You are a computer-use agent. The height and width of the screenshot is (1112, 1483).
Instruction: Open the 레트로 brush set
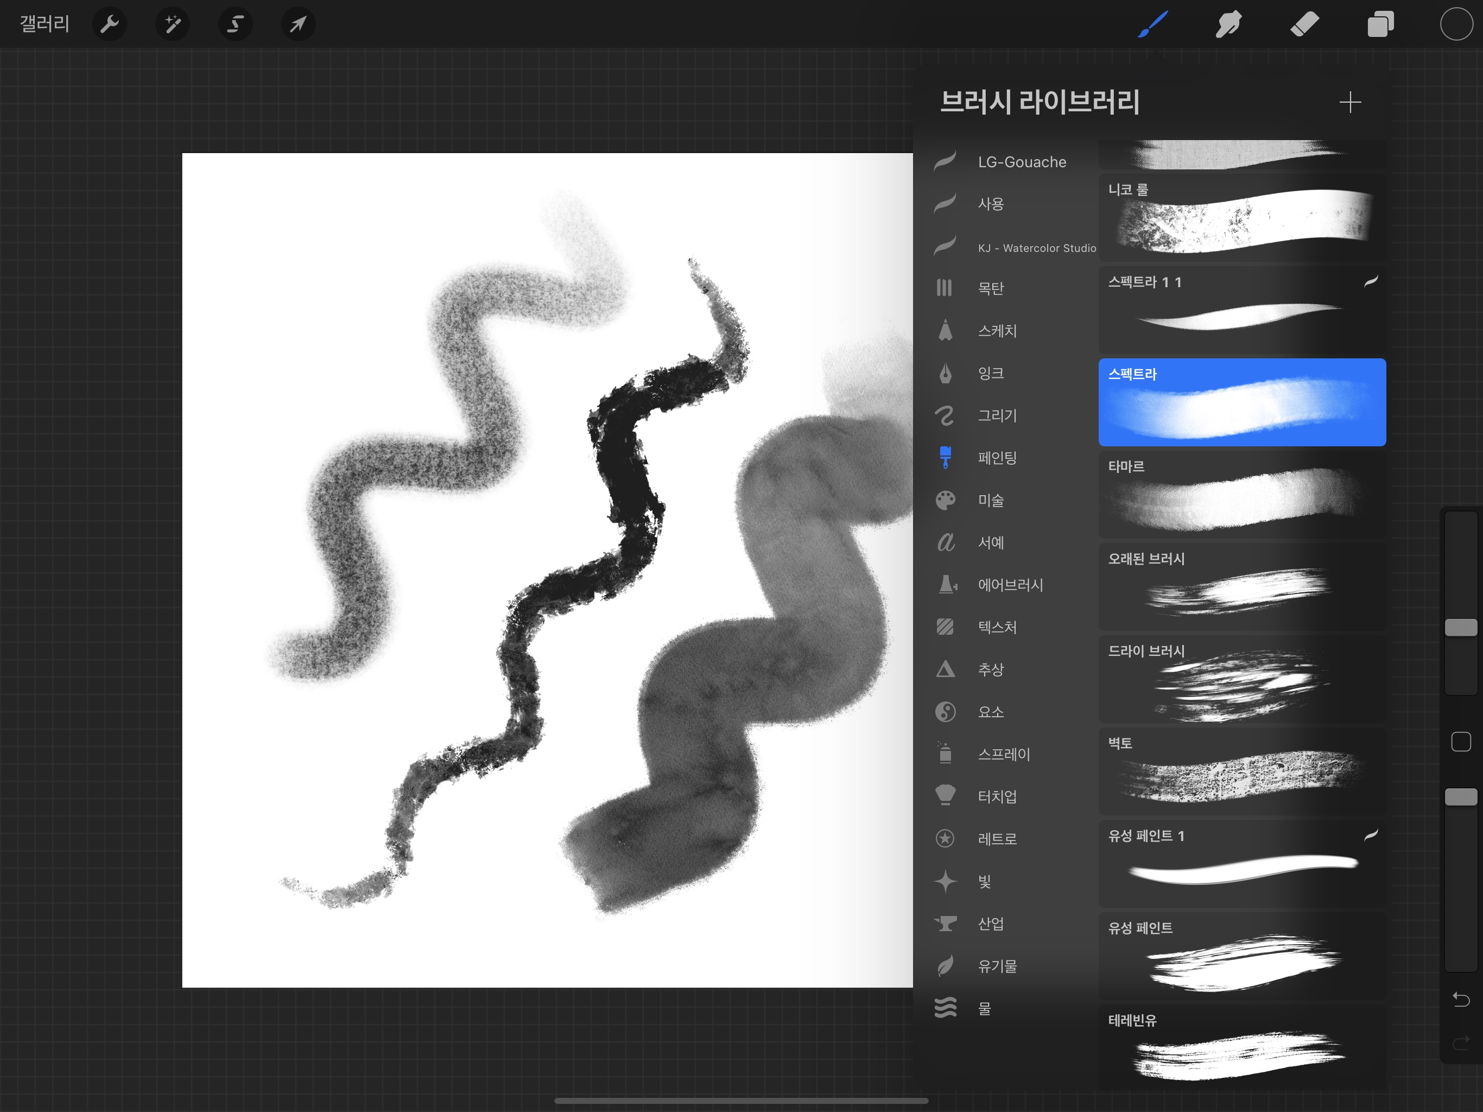1006,838
